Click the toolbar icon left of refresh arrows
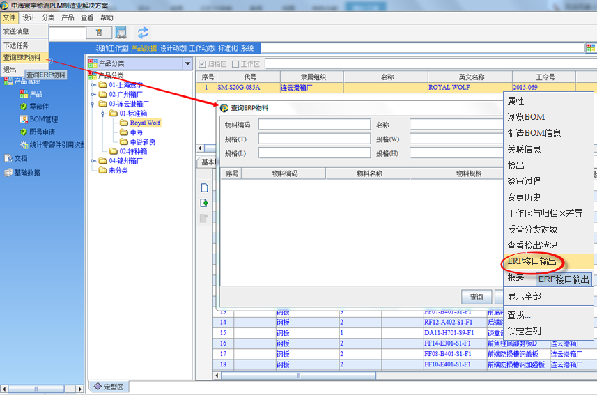Screen dimensions: 597x395 (121, 32)
